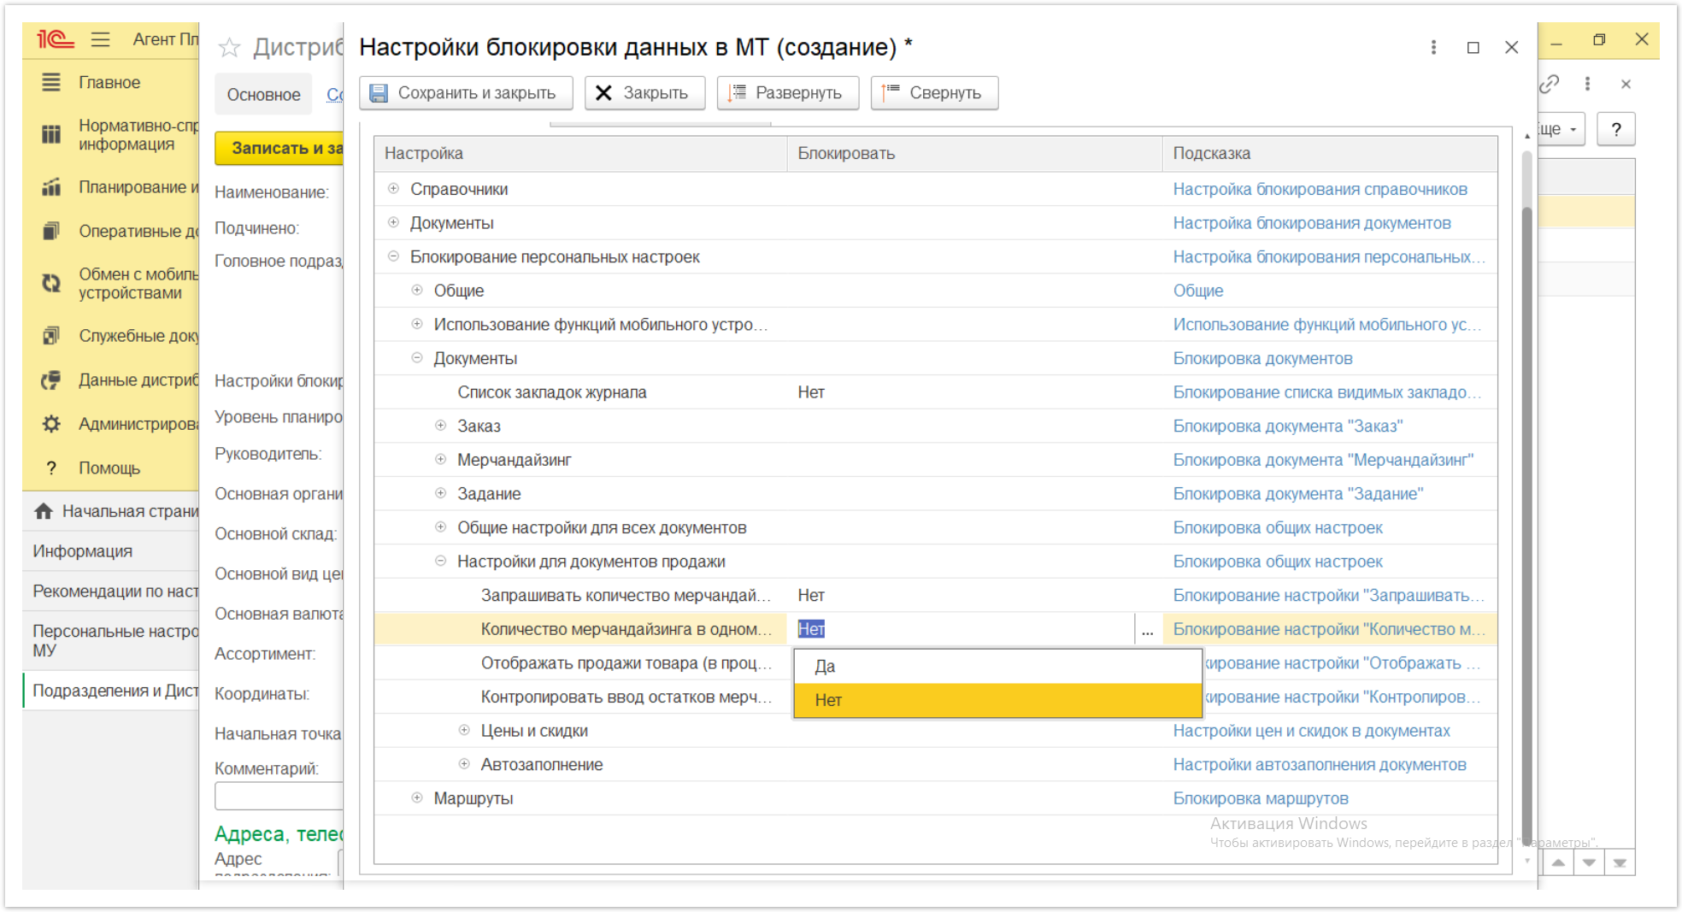1682x912 pixels.
Task: Click Записать и закрыть in background form
Action: click(x=279, y=148)
